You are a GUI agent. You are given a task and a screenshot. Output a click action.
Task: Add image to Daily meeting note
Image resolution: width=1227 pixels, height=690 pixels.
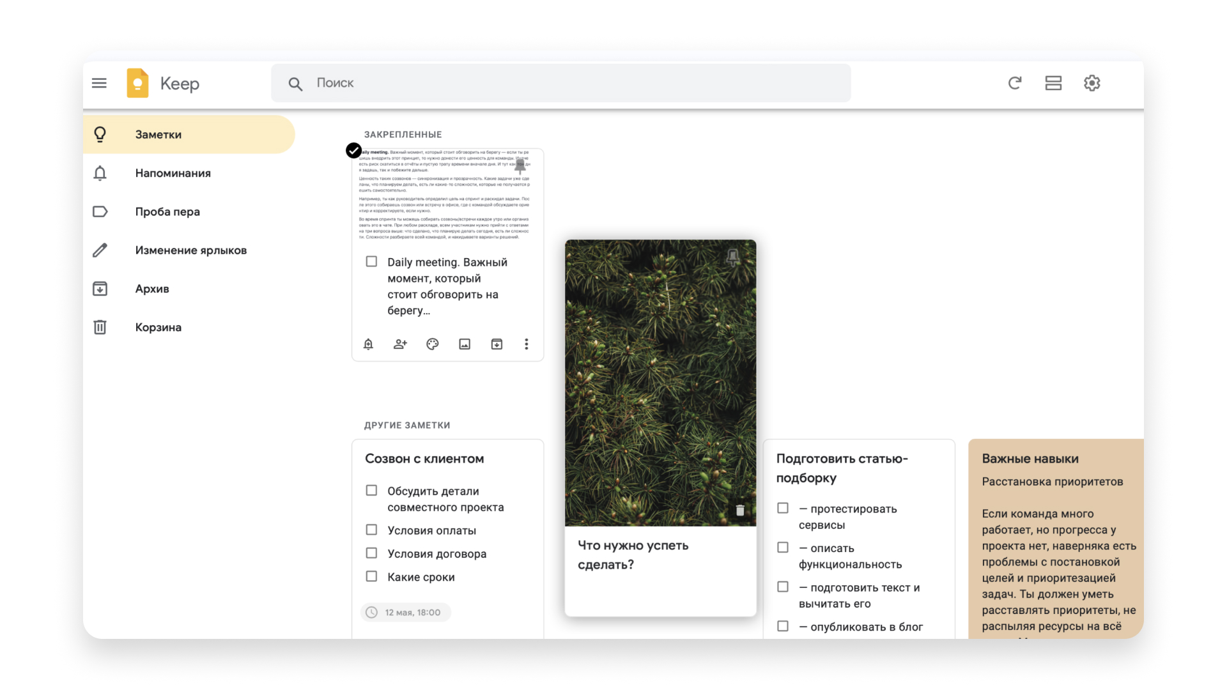point(465,344)
